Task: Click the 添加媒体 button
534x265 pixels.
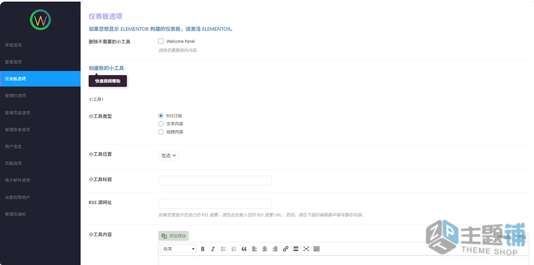Action: pos(173,236)
